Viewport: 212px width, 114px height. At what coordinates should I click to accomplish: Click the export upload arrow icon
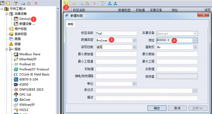115,3
